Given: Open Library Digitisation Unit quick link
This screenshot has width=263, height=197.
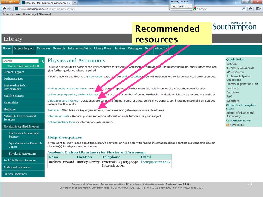Looking at the screenshot, I should (242, 84).
